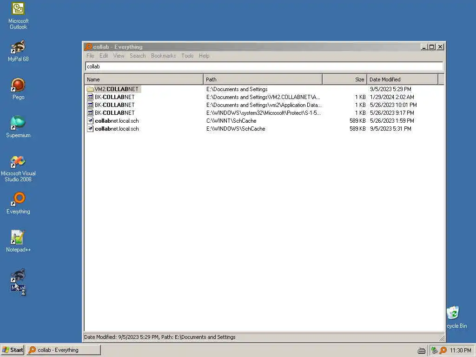Select the Pego desktop shortcut
Screen dimensions: 476x357
[18, 89]
